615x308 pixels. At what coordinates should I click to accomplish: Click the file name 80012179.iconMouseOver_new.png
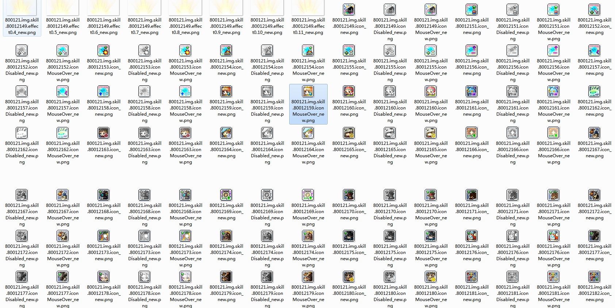(x=308, y=296)
